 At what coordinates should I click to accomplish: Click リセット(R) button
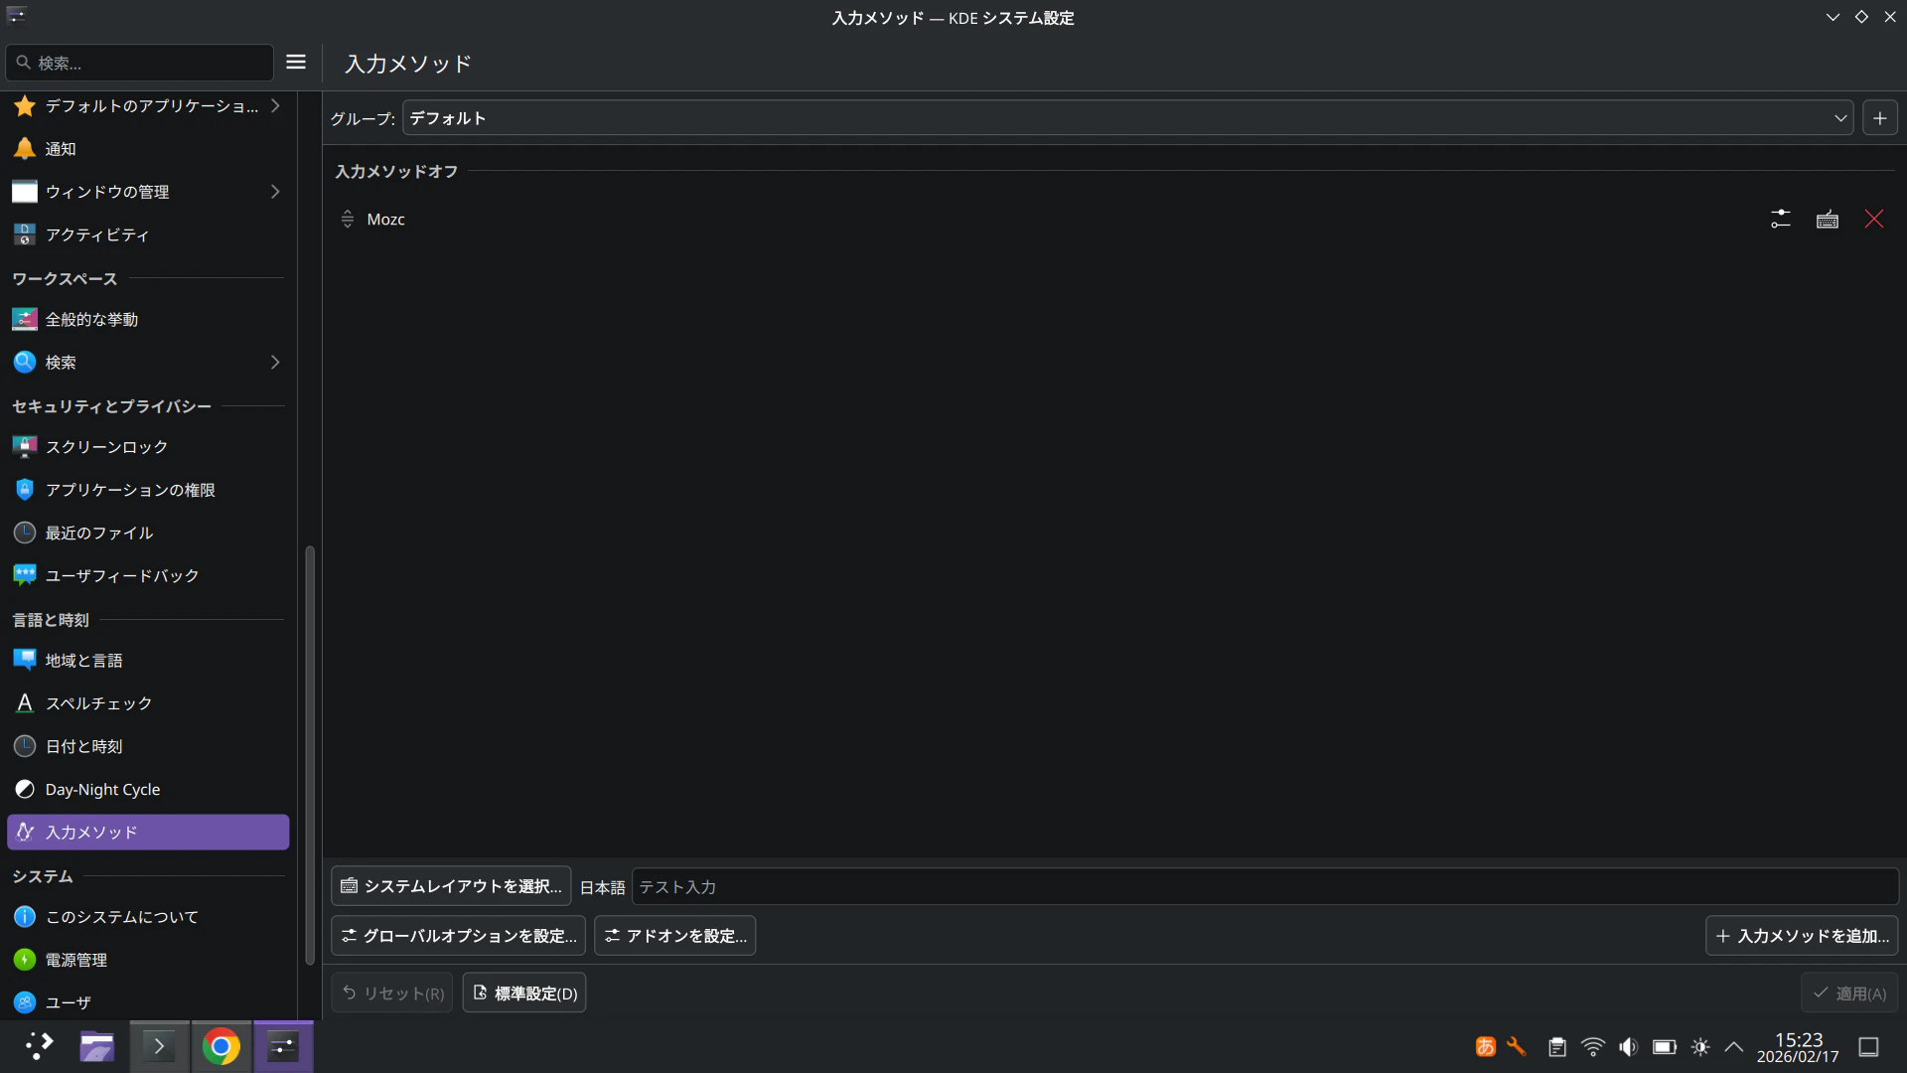tap(392, 993)
